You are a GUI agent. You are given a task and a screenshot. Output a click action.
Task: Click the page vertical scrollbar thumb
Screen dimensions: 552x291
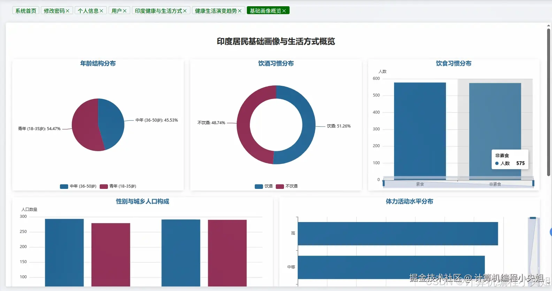click(549, 102)
